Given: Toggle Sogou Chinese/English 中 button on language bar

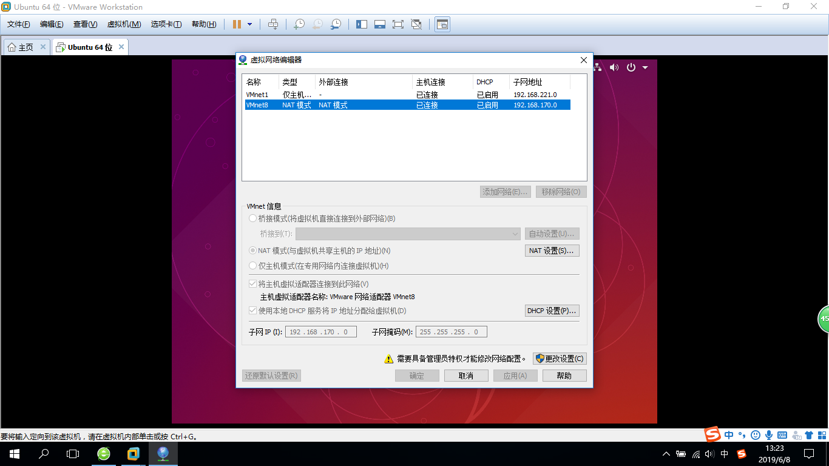Looking at the screenshot, I should (729, 435).
